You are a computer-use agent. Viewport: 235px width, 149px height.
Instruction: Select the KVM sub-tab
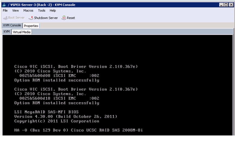(x=7, y=32)
